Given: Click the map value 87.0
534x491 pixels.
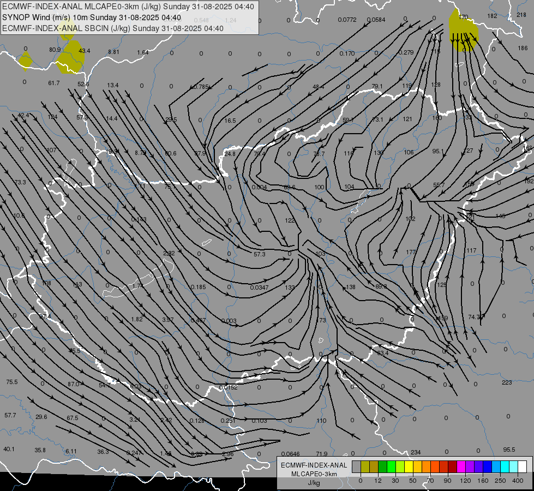Looking at the screenshot, I should 73,384.
